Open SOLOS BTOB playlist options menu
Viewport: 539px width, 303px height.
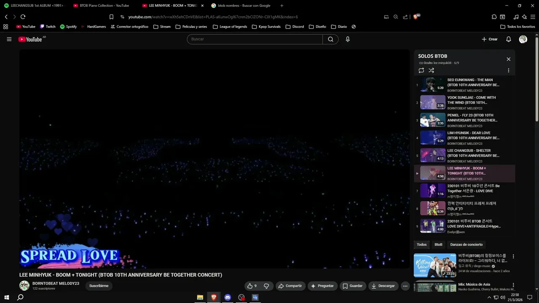[508, 70]
